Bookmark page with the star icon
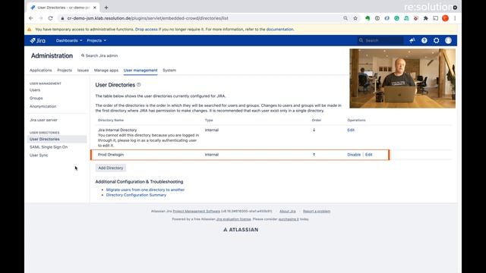The height and width of the screenshot is (273, 486). 355,18
